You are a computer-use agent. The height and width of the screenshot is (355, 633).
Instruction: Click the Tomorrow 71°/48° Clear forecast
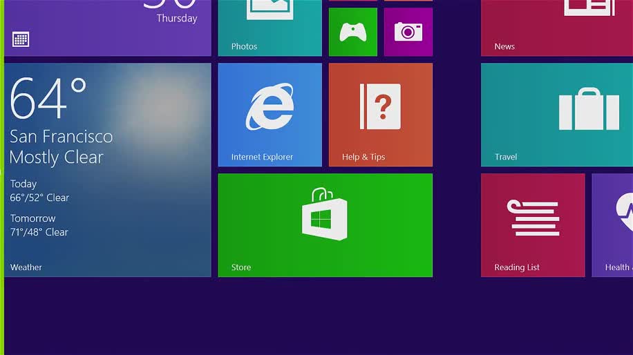pyautogui.click(x=39, y=225)
